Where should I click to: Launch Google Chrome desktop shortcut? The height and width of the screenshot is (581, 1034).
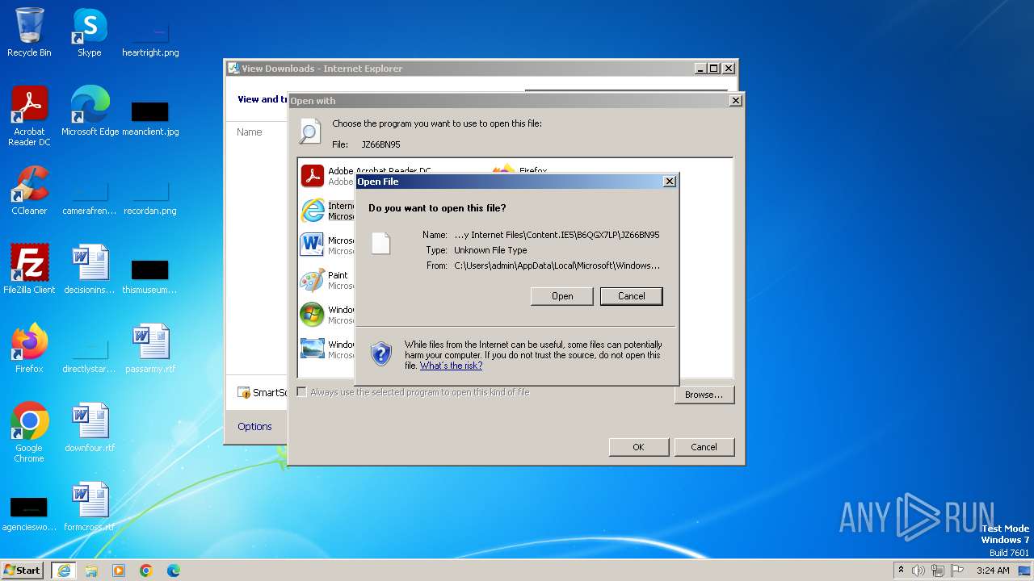tap(29, 433)
